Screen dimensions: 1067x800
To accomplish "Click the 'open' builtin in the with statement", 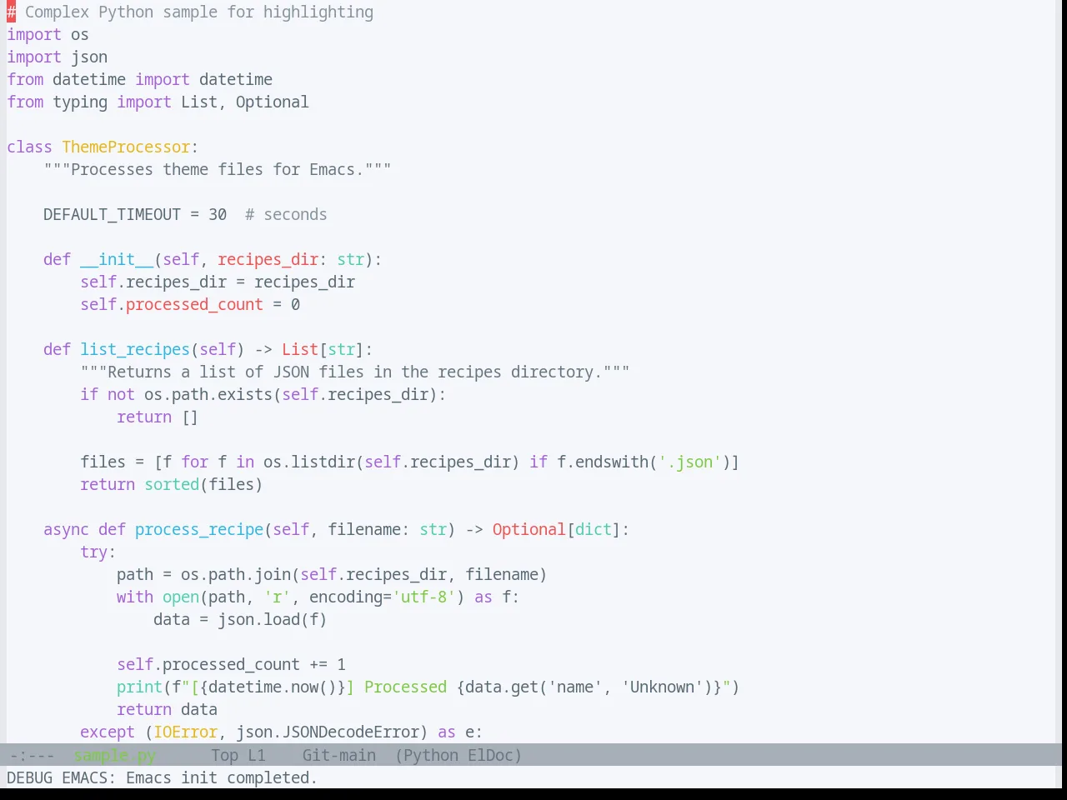I will (181, 597).
